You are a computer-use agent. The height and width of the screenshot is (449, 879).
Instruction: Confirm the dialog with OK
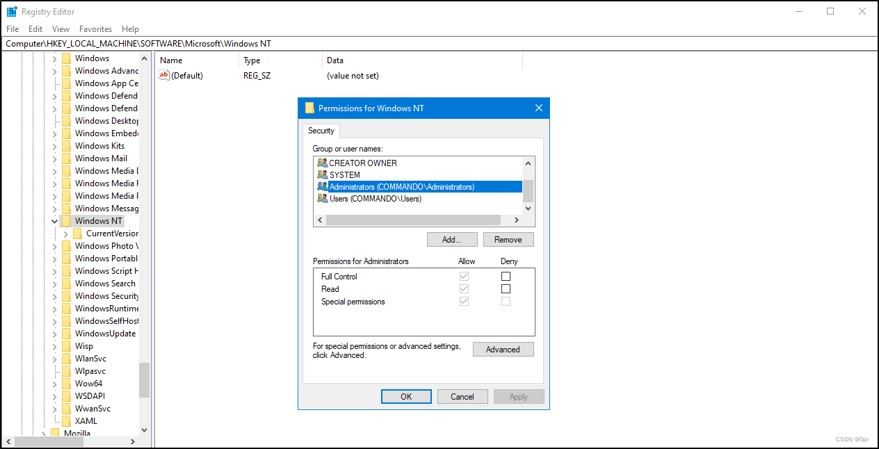[406, 396]
